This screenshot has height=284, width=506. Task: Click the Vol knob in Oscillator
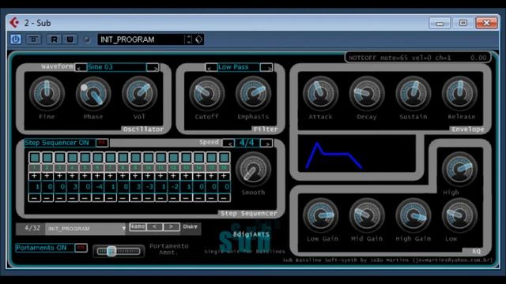click(x=139, y=94)
